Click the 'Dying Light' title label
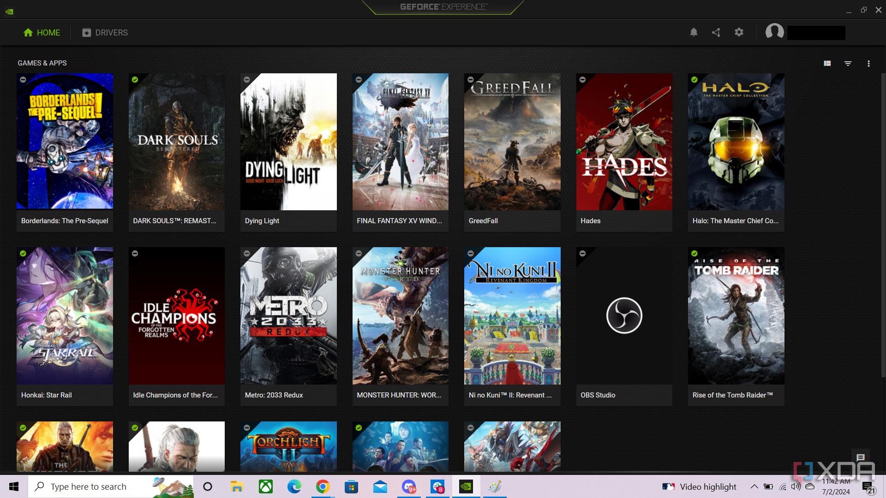This screenshot has height=498, width=886. 262,221
